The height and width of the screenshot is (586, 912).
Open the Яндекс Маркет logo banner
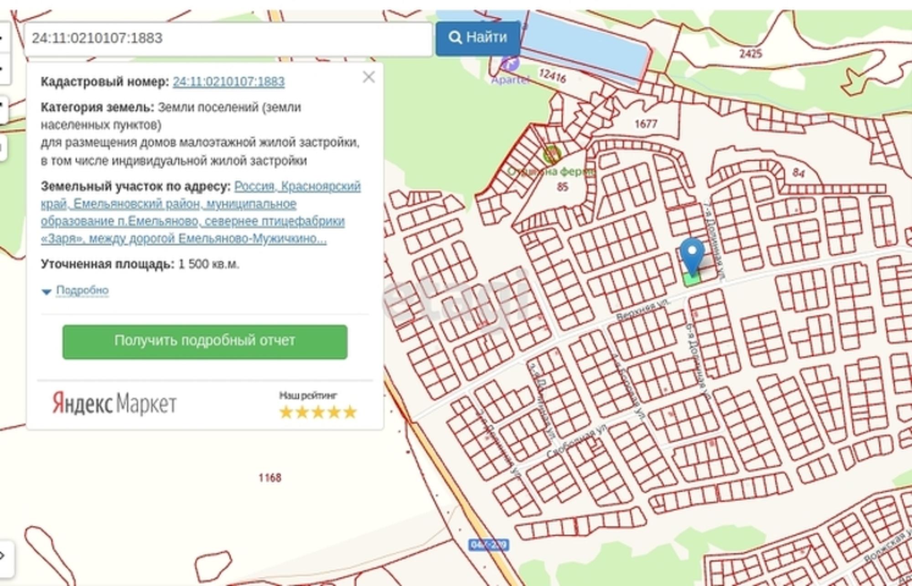click(114, 403)
